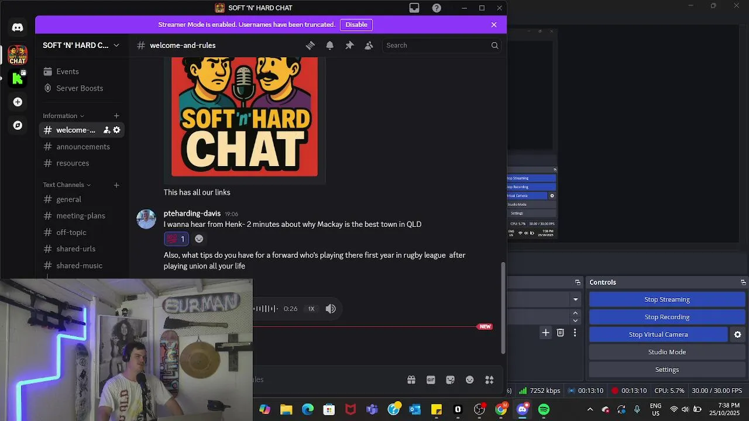Open the shared-urls channel
Image resolution: width=749 pixels, height=421 pixels.
coord(81,249)
